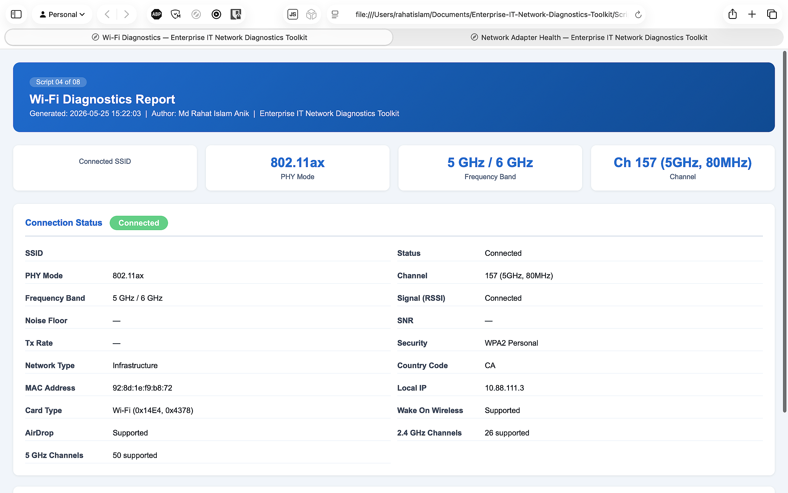The width and height of the screenshot is (788, 493).
Task: Click the 5 GHz / 6 GHz Frequency Band card
Action: tap(490, 168)
